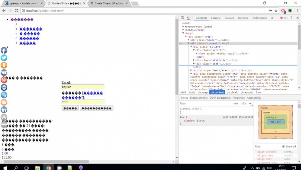The image size is (302, 170).
Task: Click the Twitter share icon
Action: [x=4, y=58]
